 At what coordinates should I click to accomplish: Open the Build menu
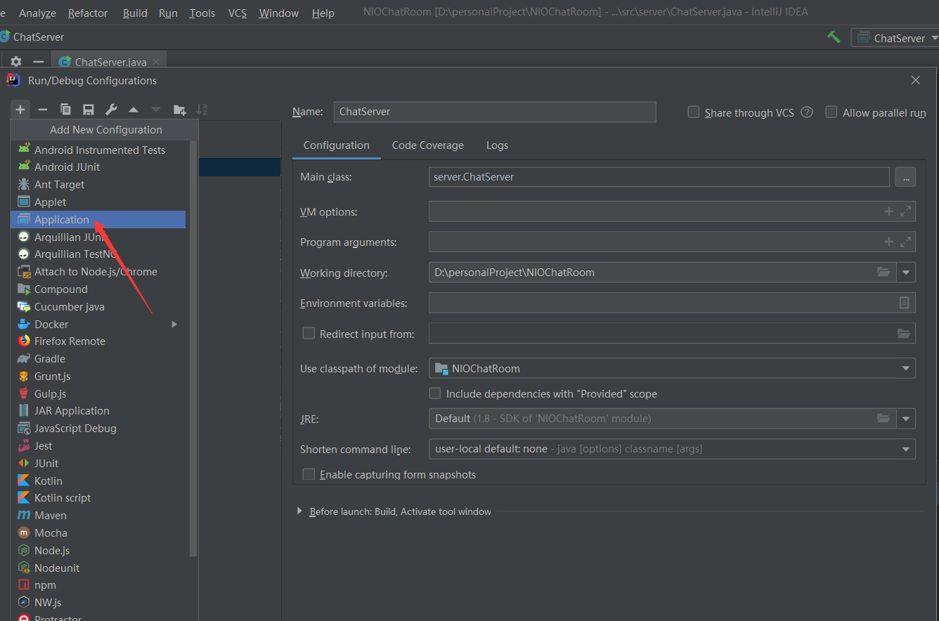(x=135, y=13)
